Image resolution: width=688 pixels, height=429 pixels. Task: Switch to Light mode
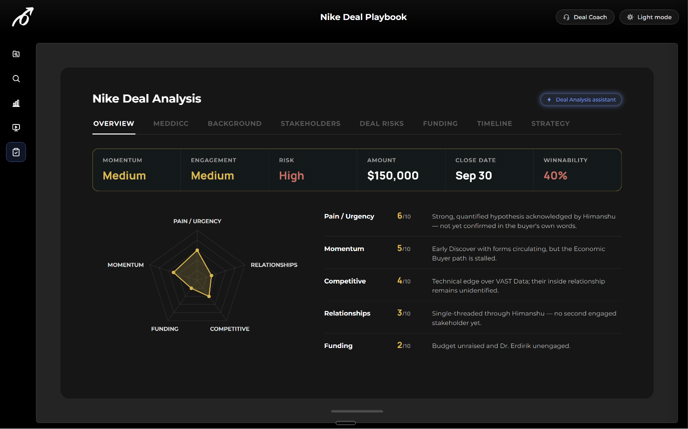pyautogui.click(x=649, y=17)
